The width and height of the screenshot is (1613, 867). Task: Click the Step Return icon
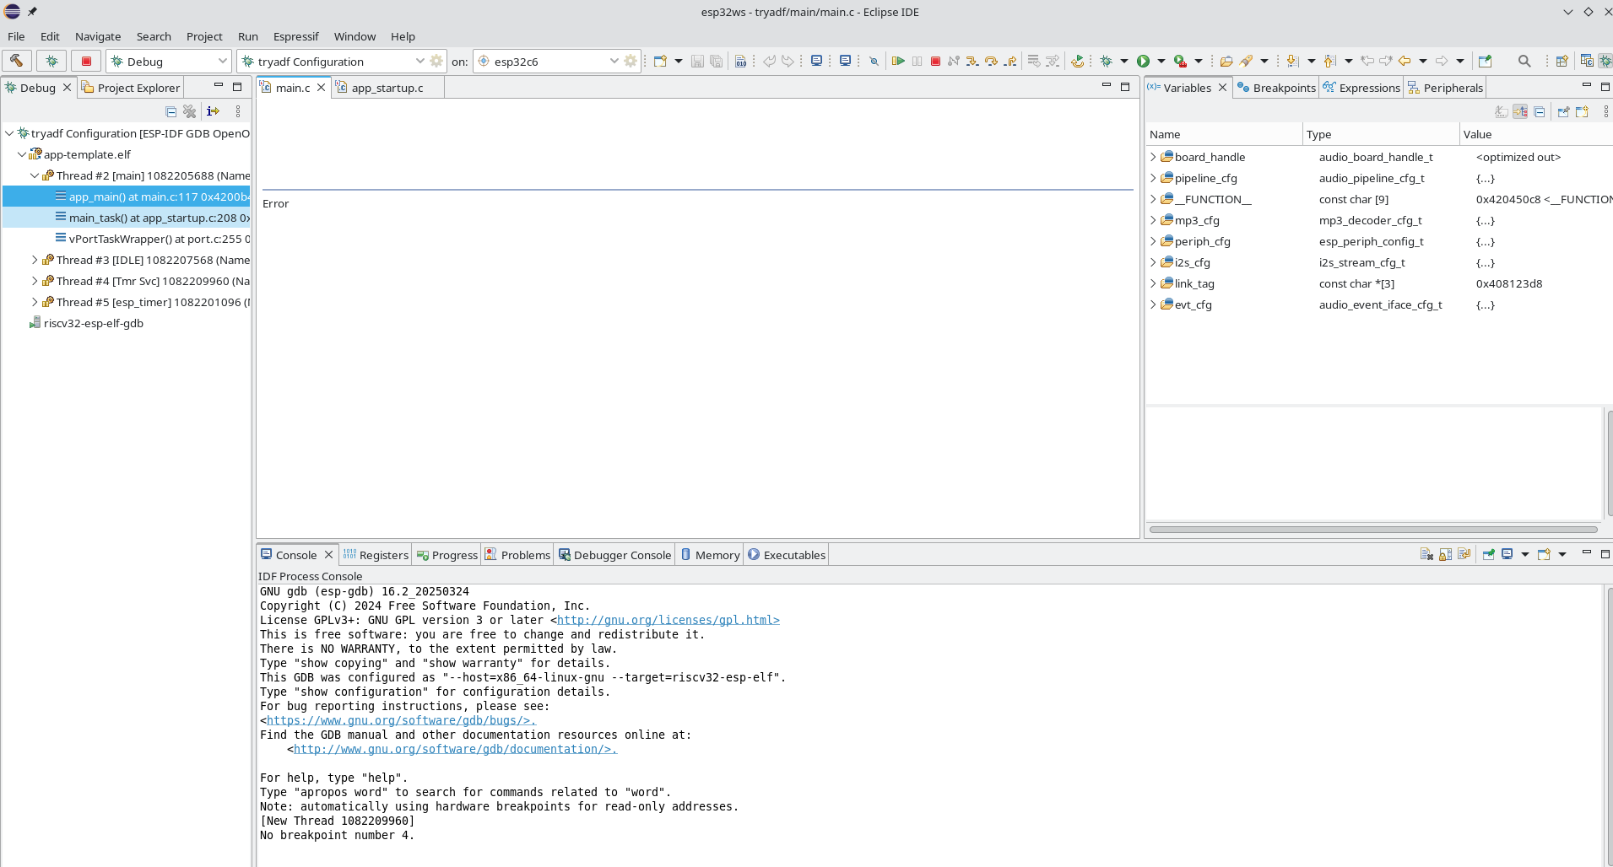[1009, 61]
